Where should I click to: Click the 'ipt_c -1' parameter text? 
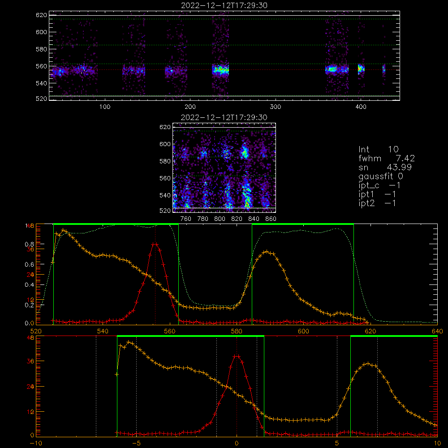pos(379,185)
